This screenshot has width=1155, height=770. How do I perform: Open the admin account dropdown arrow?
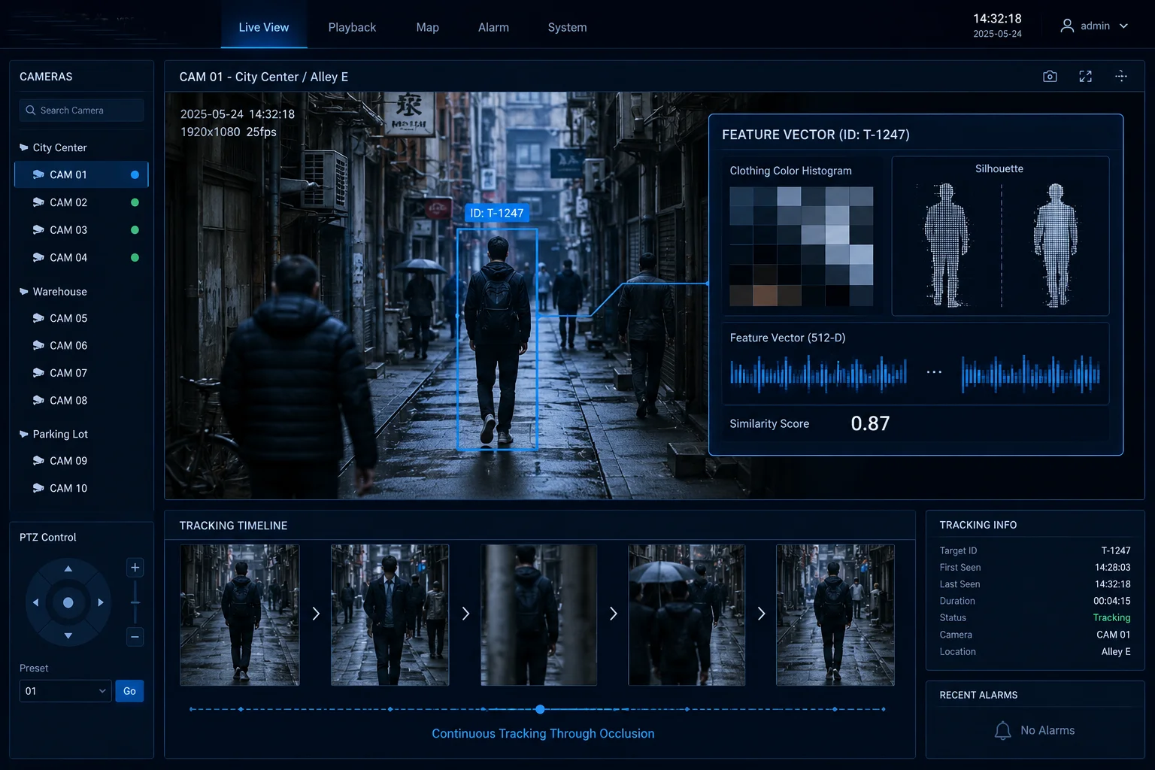tap(1124, 26)
